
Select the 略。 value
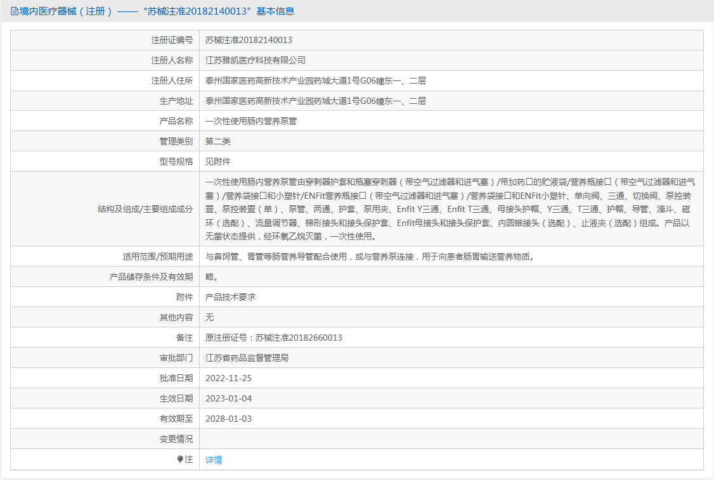(212, 277)
